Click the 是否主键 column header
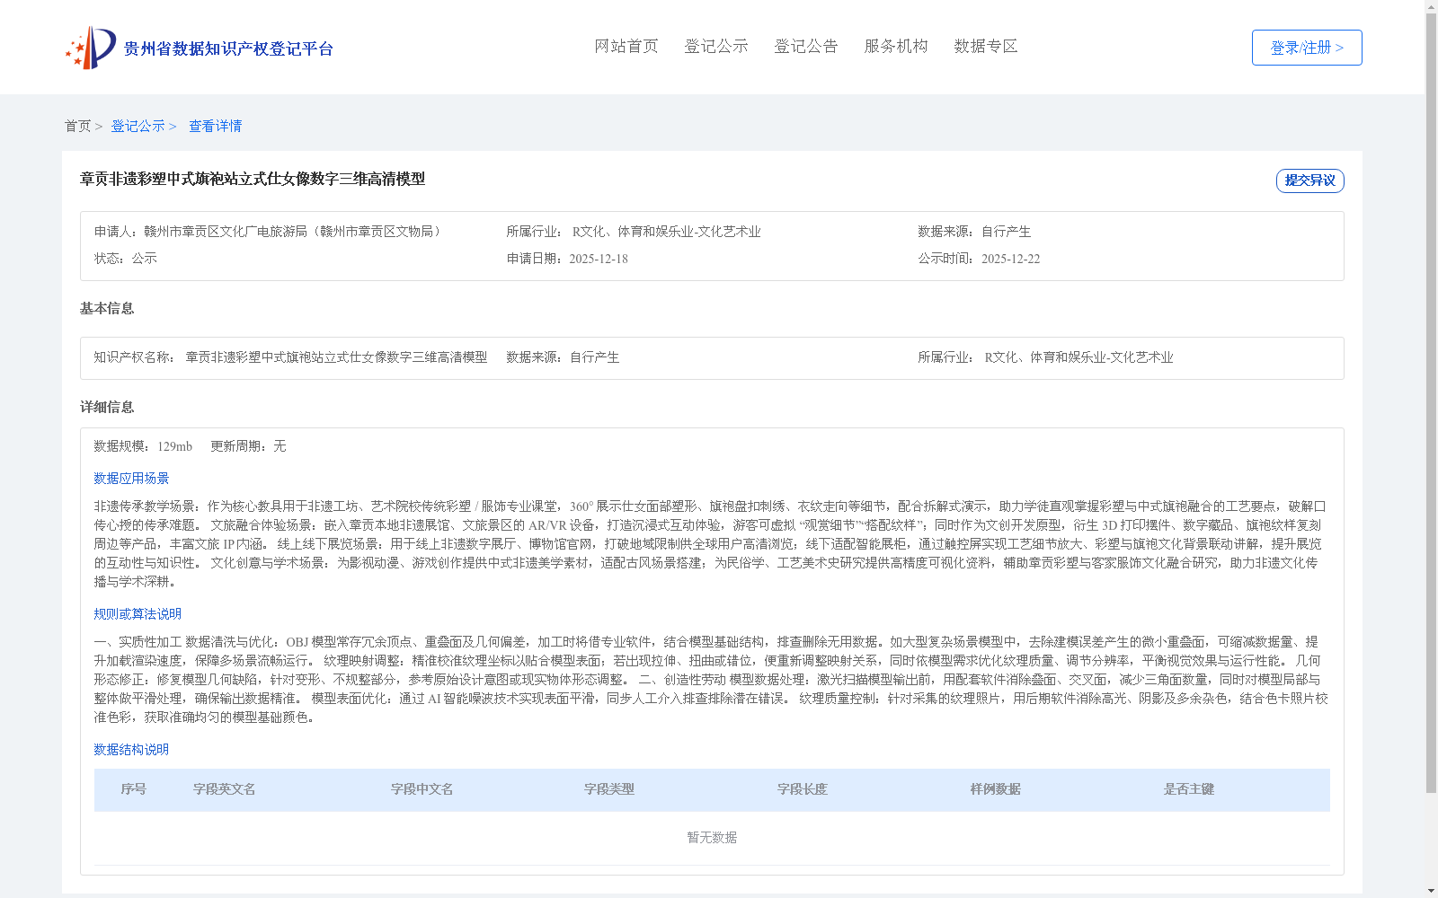The height and width of the screenshot is (898, 1438). pyautogui.click(x=1189, y=789)
